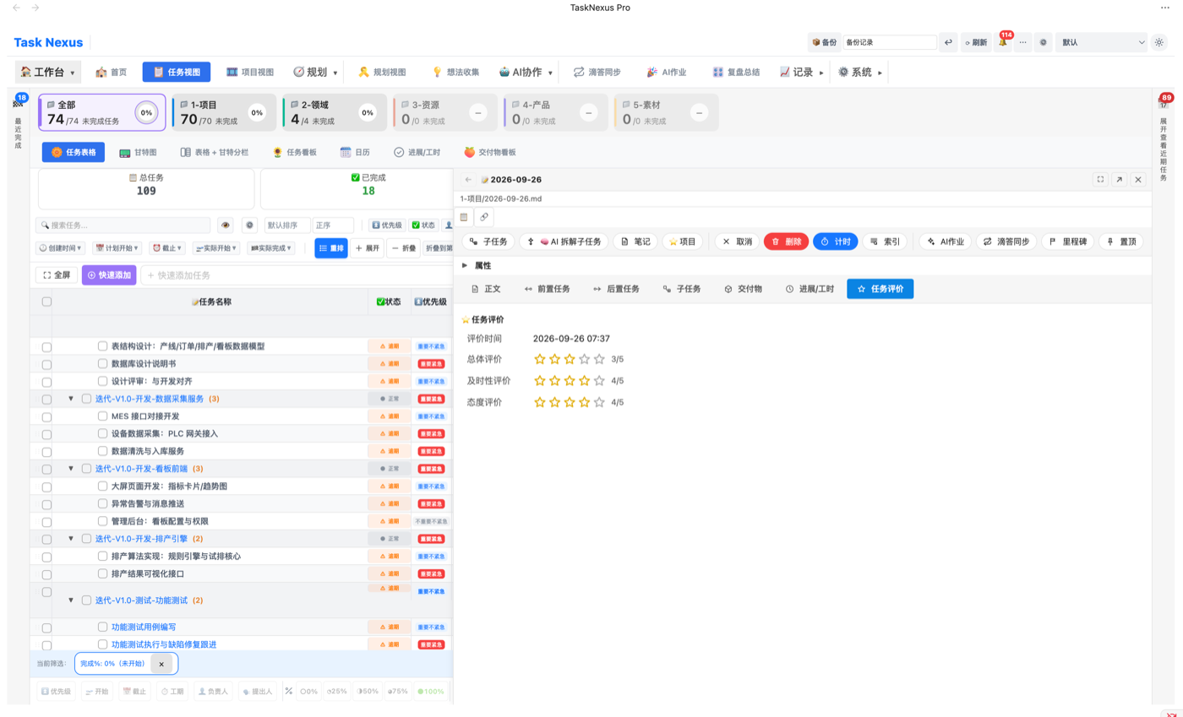Collapse 迭代-V1.0-开发-数据采集服务 group

[71, 399]
